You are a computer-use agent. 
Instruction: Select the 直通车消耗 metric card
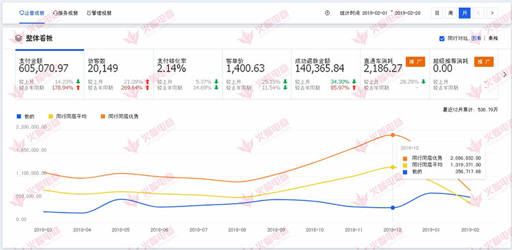pos(395,74)
